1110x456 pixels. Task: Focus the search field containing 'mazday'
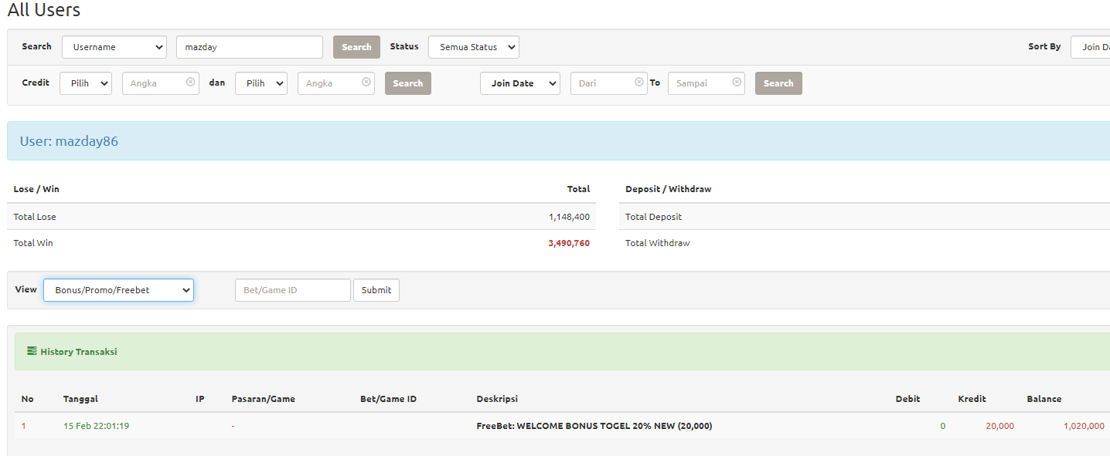249,47
